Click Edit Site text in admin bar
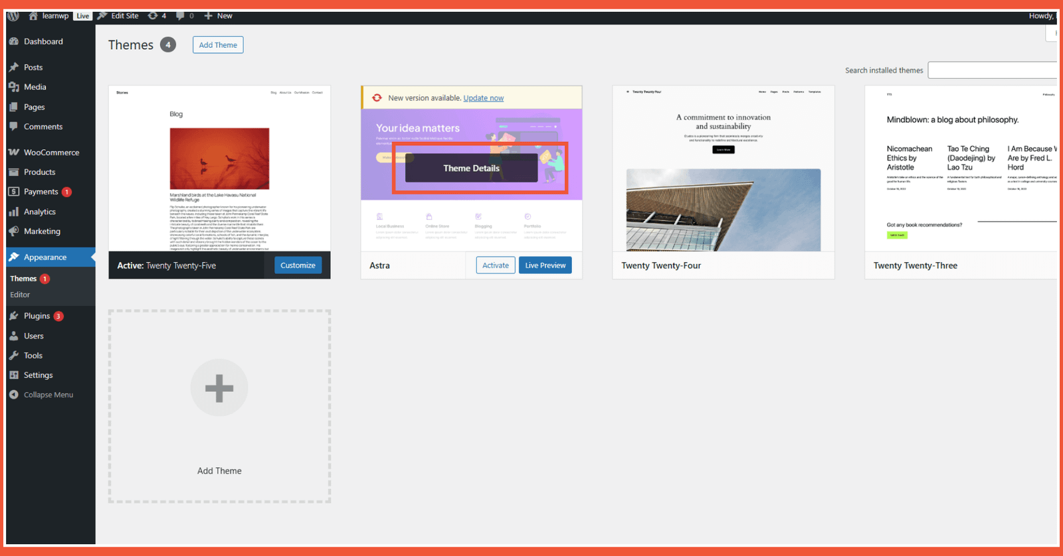 click(x=125, y=16)
